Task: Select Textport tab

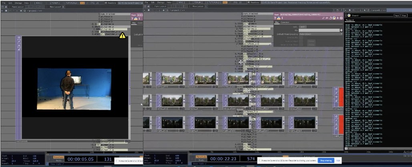Action: point(350,20)
